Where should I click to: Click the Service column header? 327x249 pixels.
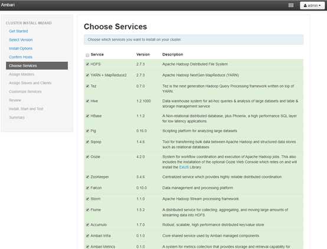(97, 54)
